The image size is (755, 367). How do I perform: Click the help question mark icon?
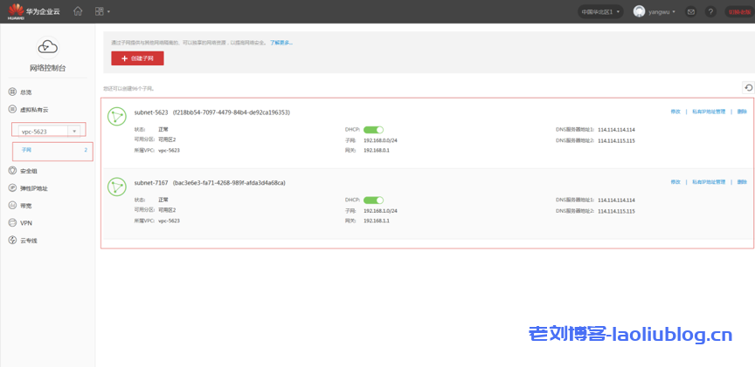pyautogui.click(x=710, y=11)
